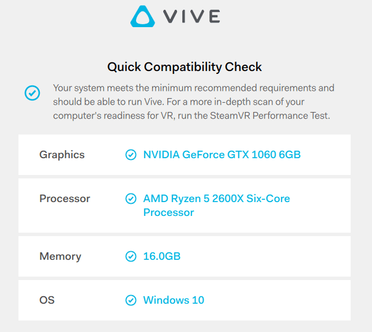Click the SteamVR Performance Test mention
Viewport: 372px width, 332px height.
coord(269,115)
